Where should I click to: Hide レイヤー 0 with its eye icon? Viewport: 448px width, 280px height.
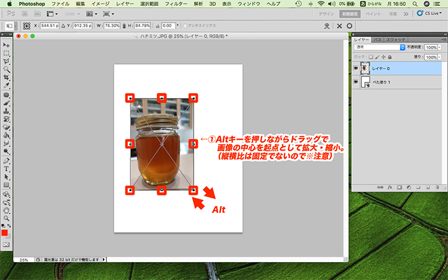pyautogui.click(x=356, y=69)
